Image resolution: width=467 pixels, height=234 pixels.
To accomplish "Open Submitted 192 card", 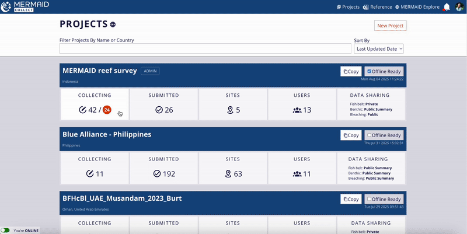I will tap(164, 168).
